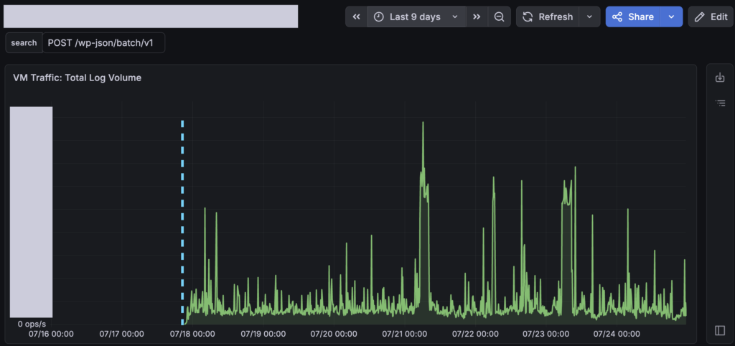The image size is (735, 346).
Task: Open the outline list icon in sidebar
Action: click(720, 103)
